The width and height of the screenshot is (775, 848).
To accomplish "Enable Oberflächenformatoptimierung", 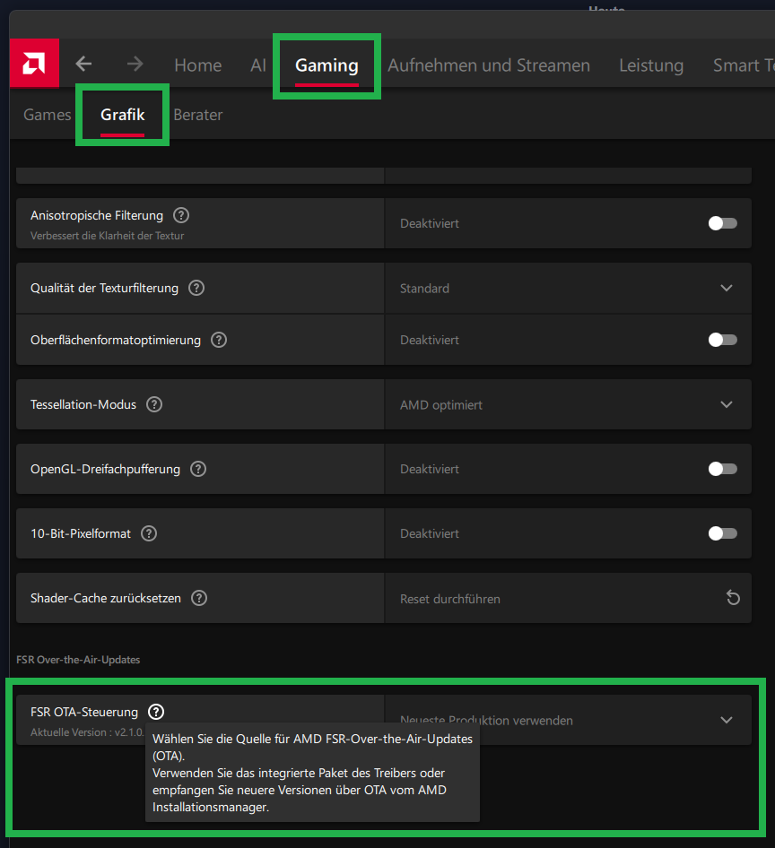I will (722, 339).
